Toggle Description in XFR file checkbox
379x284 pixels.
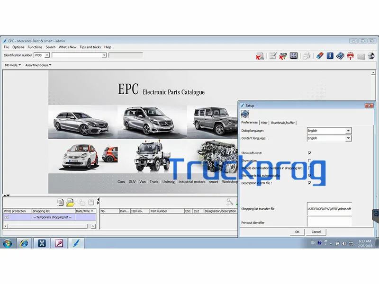click(309, 183)
